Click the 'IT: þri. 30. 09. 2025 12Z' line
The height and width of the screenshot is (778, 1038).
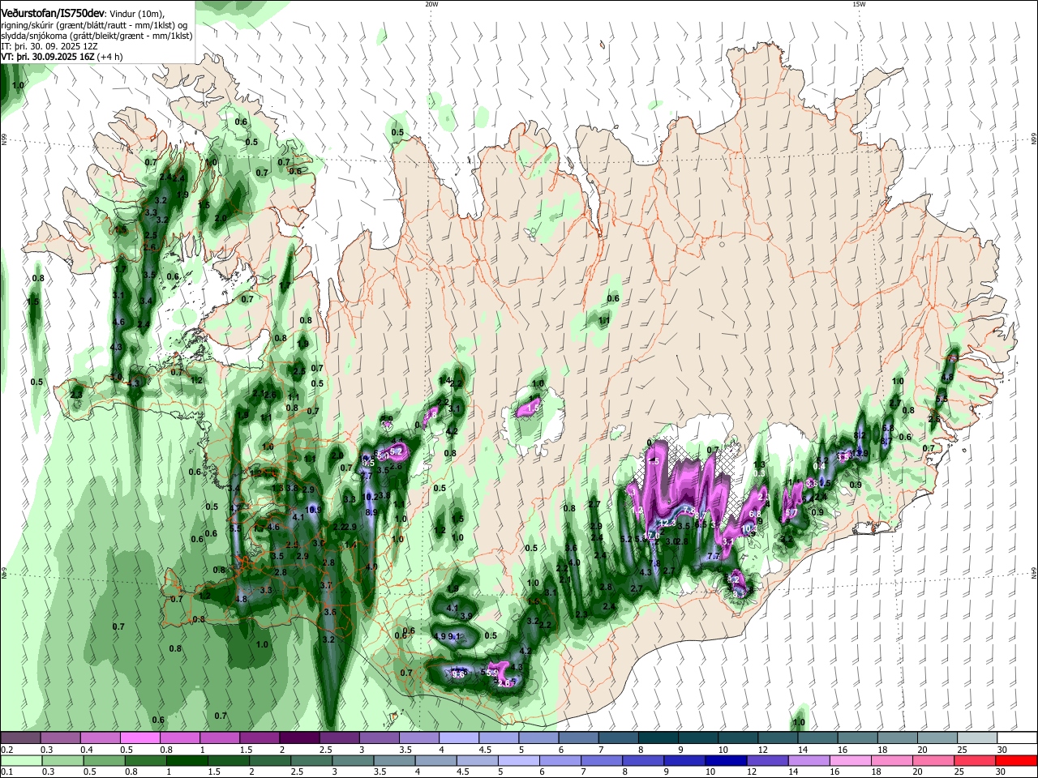(51, 47)
